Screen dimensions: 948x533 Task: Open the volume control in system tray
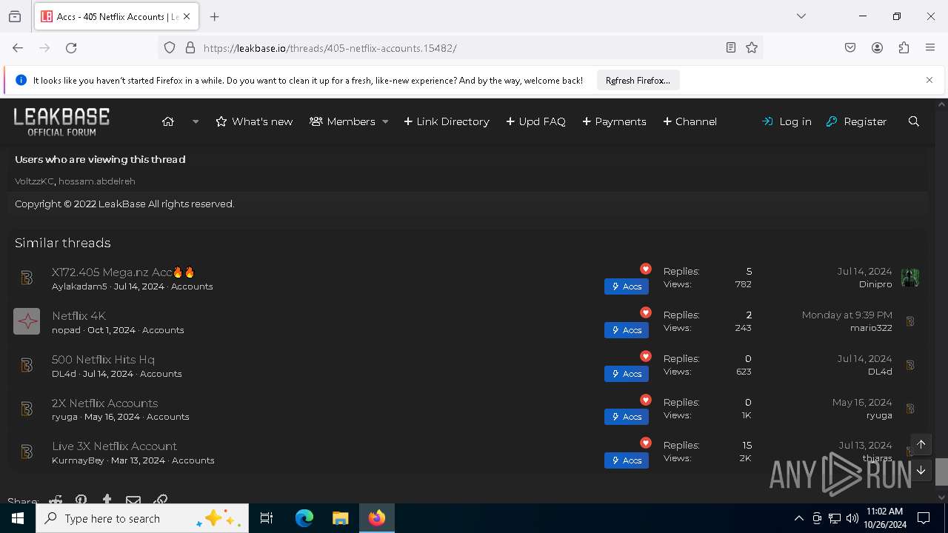pyautogui.click(x=852, y=518)
